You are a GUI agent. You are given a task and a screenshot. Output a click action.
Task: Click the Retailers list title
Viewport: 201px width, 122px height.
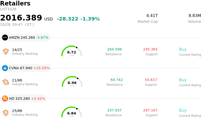point(15,3)
